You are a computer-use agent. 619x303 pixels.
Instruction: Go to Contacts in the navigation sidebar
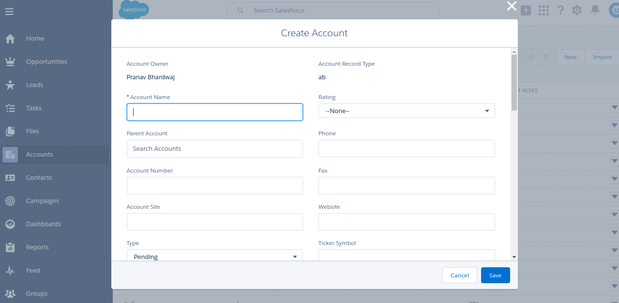click(x=39, y=178)
